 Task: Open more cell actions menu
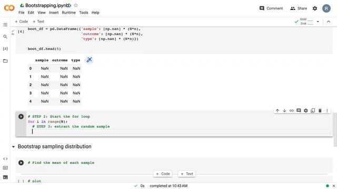pyautogui.click(x=327, y=111)
